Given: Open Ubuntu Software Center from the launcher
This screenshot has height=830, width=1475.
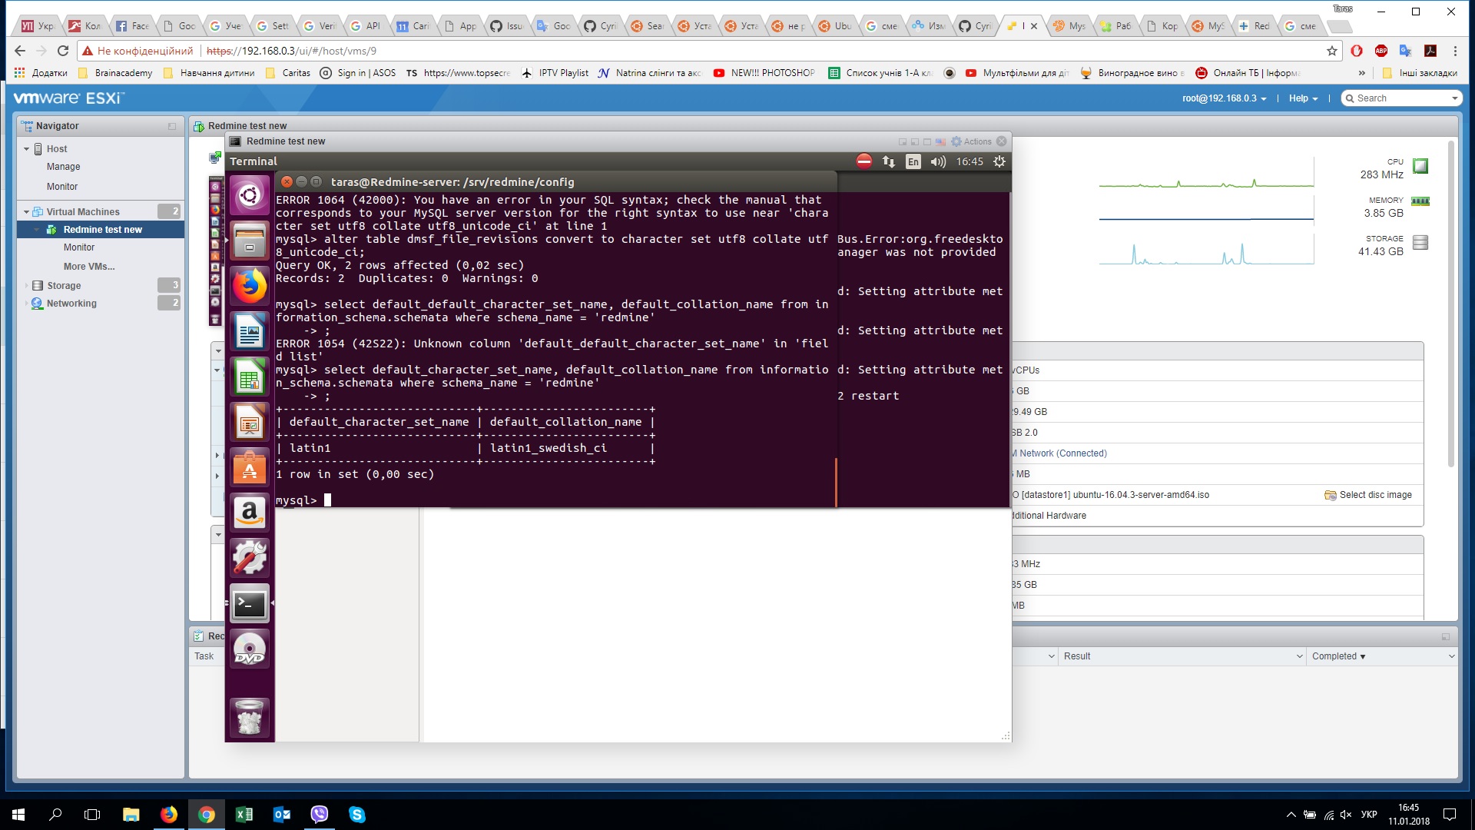Looking at the screenshot, I should (x=249, y=467).
